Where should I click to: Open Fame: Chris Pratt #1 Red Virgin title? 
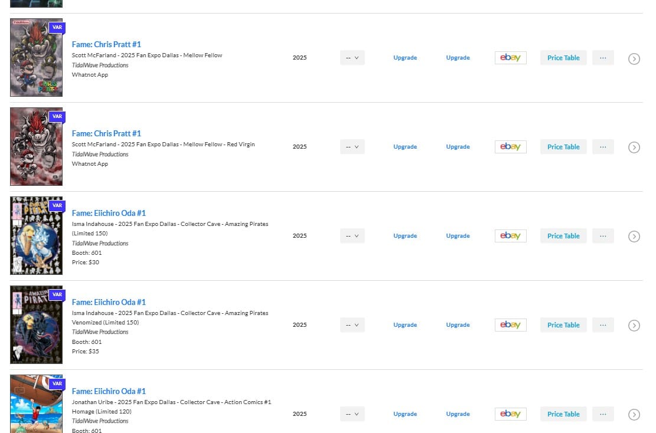tap(106, 133)
